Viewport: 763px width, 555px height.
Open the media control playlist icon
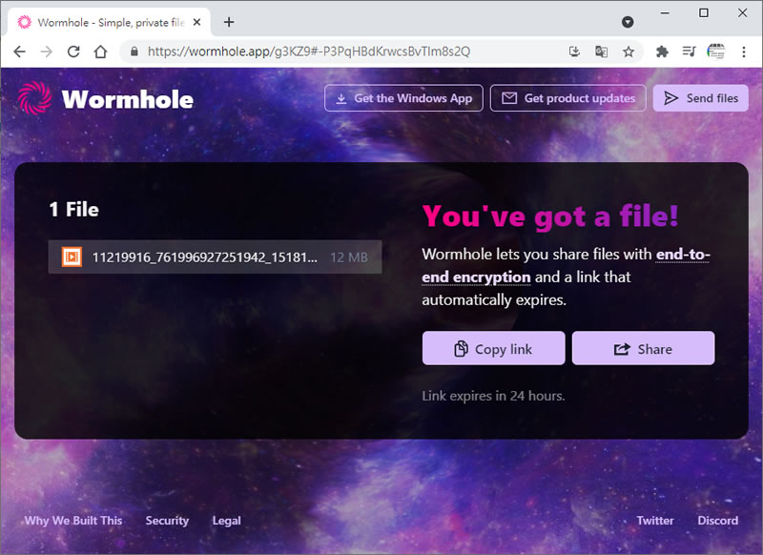689,51
